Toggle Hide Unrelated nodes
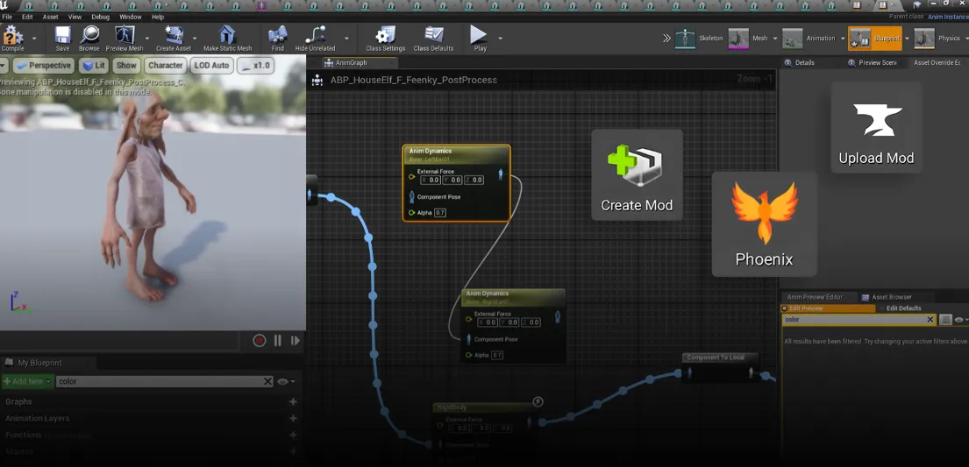969x467 pixels. (315, 39)
